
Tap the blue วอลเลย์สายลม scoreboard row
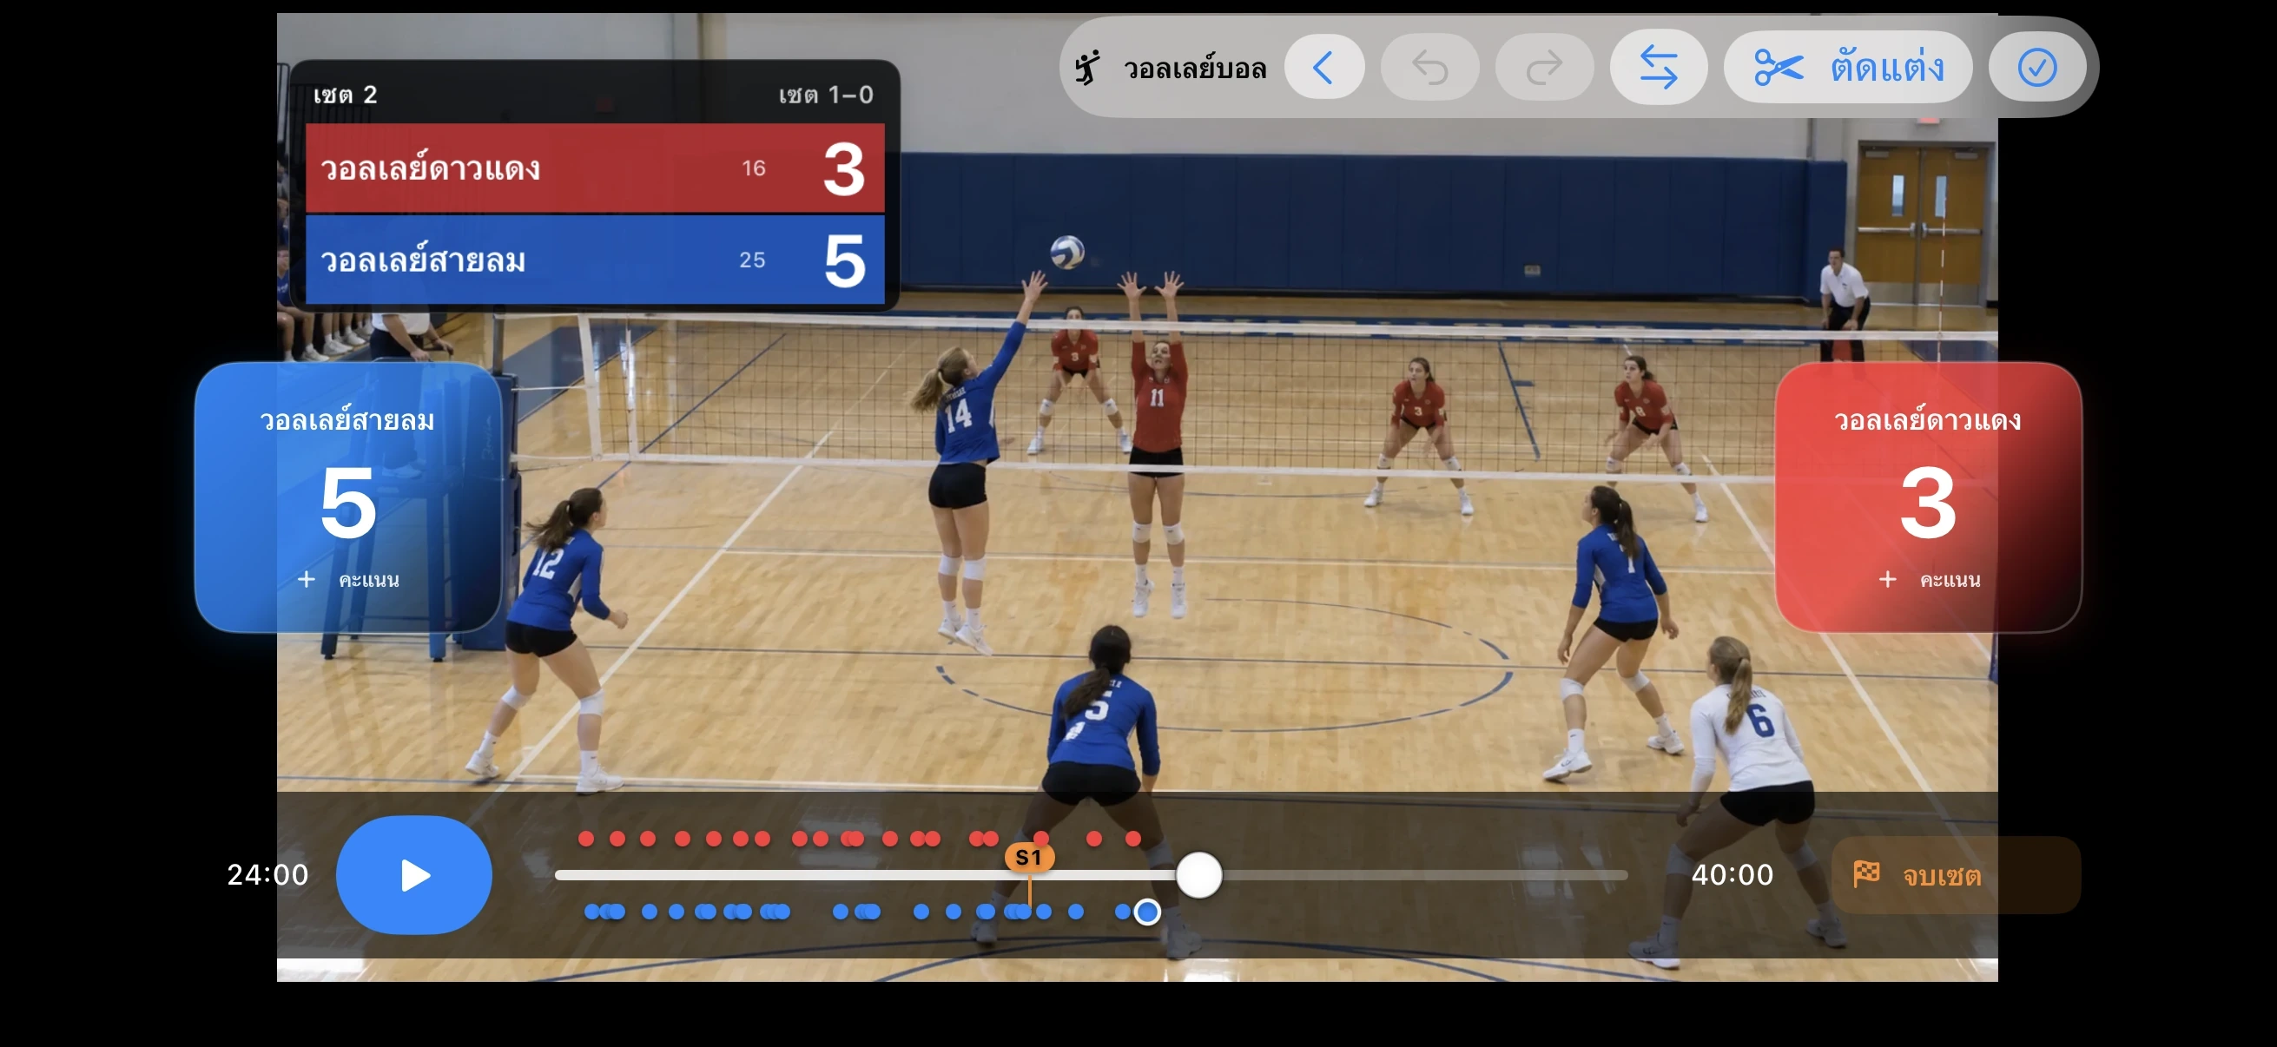[595, 260]
